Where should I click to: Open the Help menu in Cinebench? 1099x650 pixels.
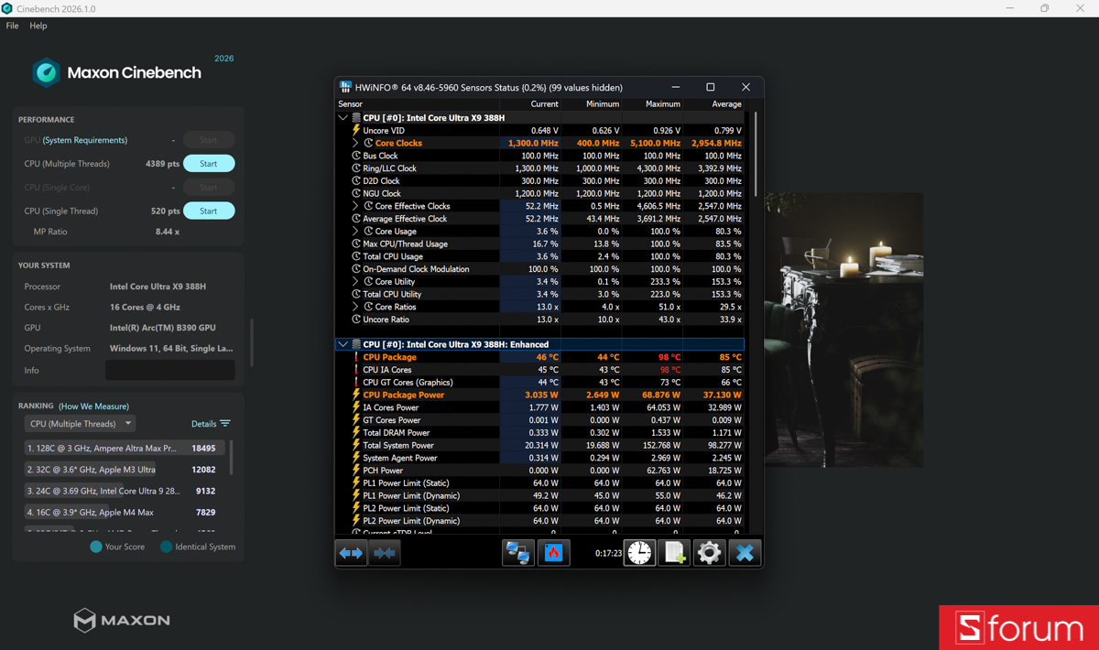(x=38, y=26)
